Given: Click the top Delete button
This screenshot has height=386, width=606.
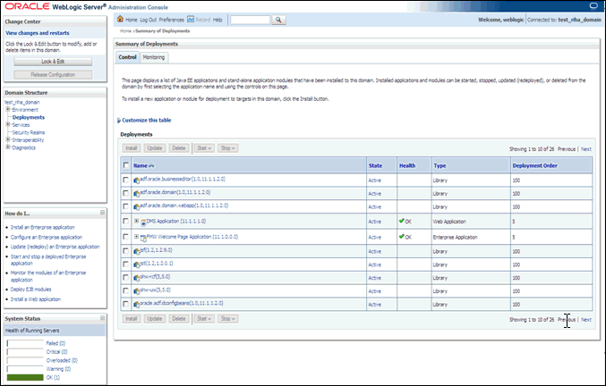Looking at the screenshot, I should (x=178, y=148).
